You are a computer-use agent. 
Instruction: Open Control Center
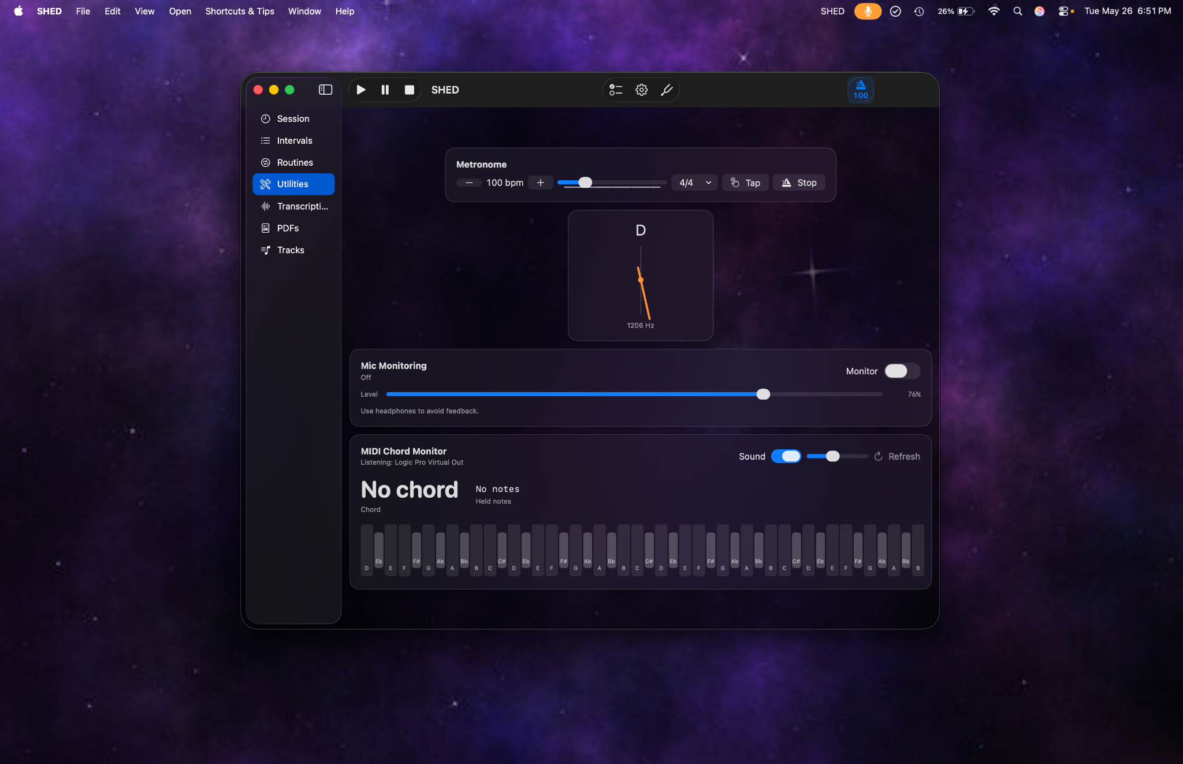click(1064, 11)
